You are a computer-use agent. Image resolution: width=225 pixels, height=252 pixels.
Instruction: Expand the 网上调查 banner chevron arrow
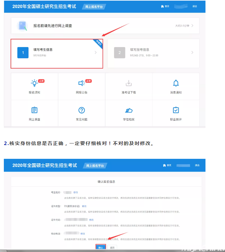192,26
